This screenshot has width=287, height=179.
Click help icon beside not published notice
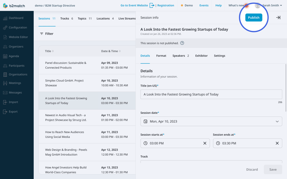click(182, 43)
